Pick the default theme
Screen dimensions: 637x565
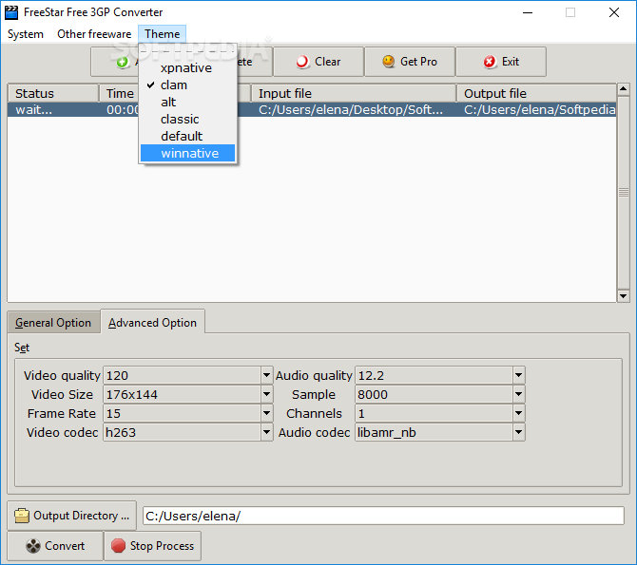pos(187,136)
